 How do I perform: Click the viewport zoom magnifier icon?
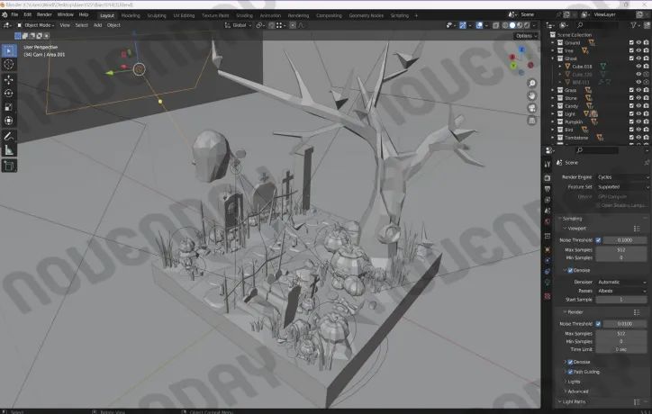(x=532, y=84)
